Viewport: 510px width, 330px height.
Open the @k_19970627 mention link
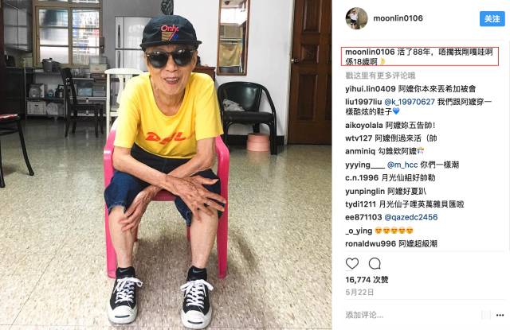[x=410, y=102]
